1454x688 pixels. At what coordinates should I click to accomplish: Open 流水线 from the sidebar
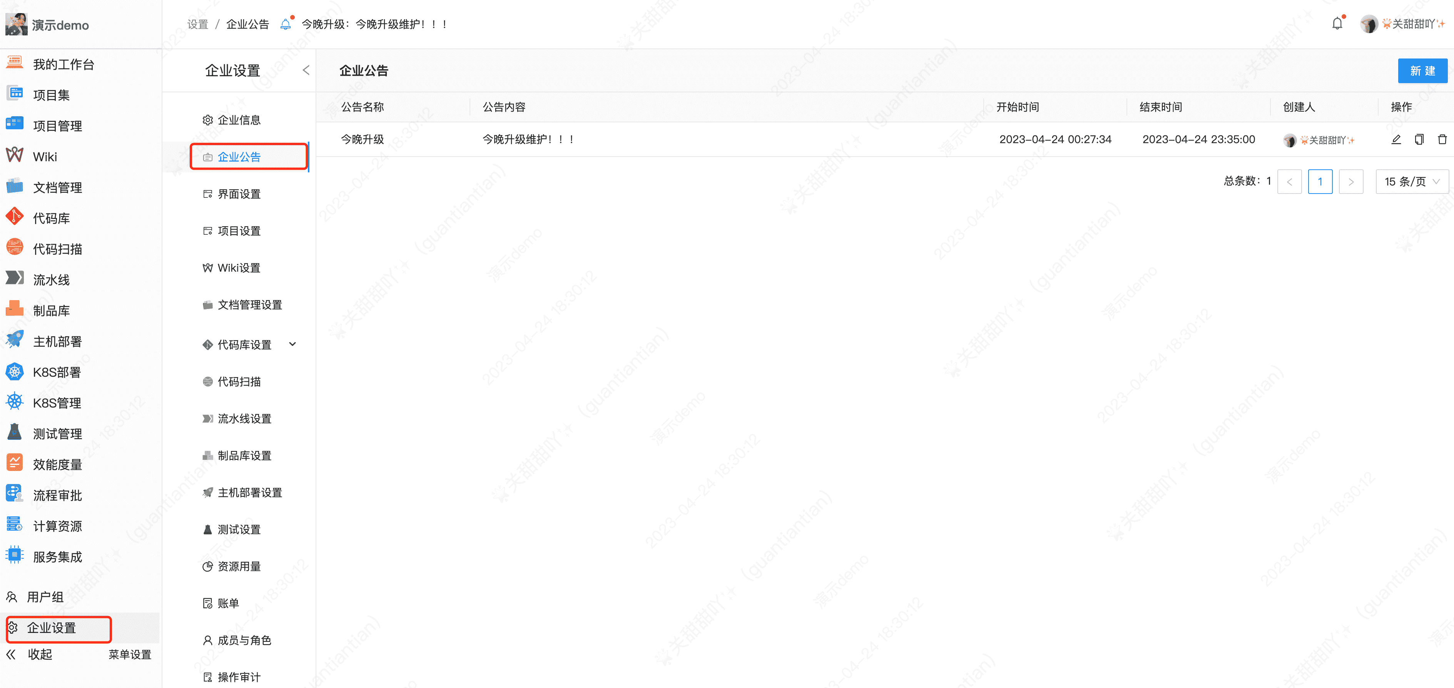click(50, 279)
